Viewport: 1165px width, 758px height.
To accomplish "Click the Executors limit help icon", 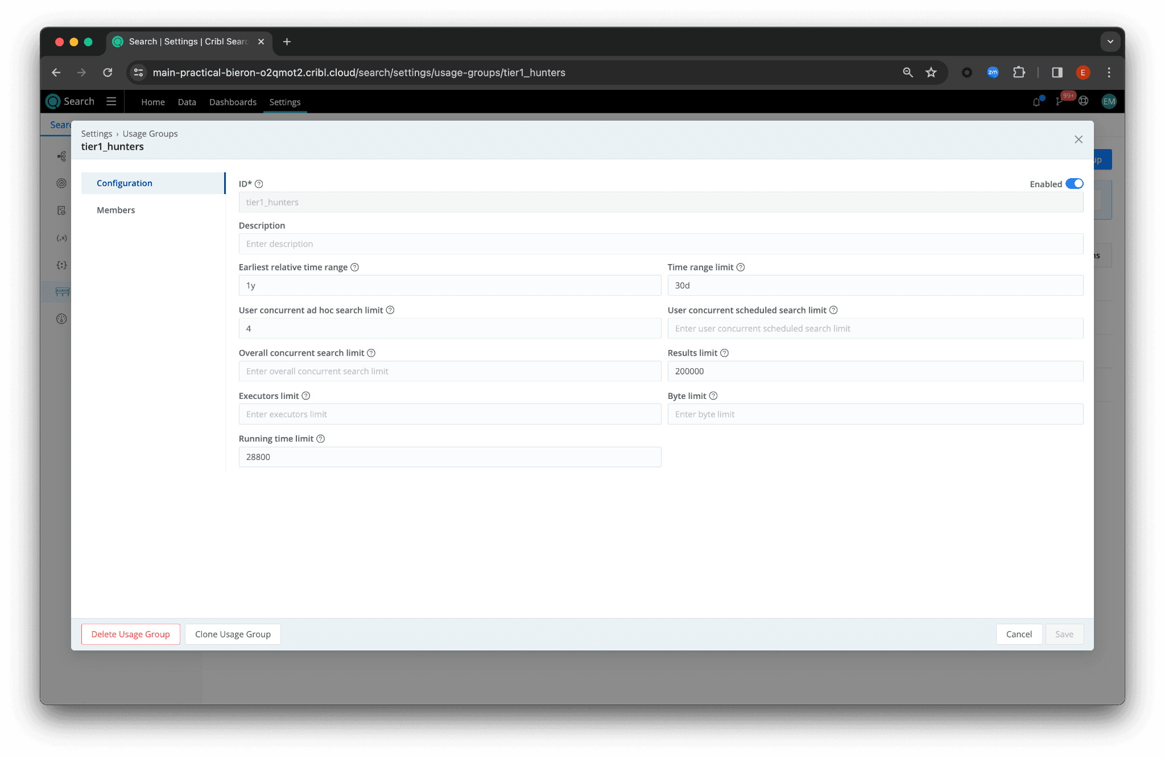I will 305,396.
